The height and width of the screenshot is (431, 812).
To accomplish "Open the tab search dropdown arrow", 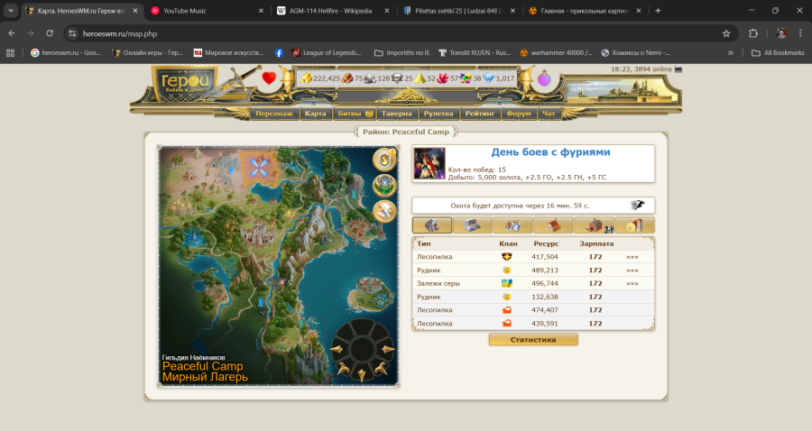I will tap(11, 10).
